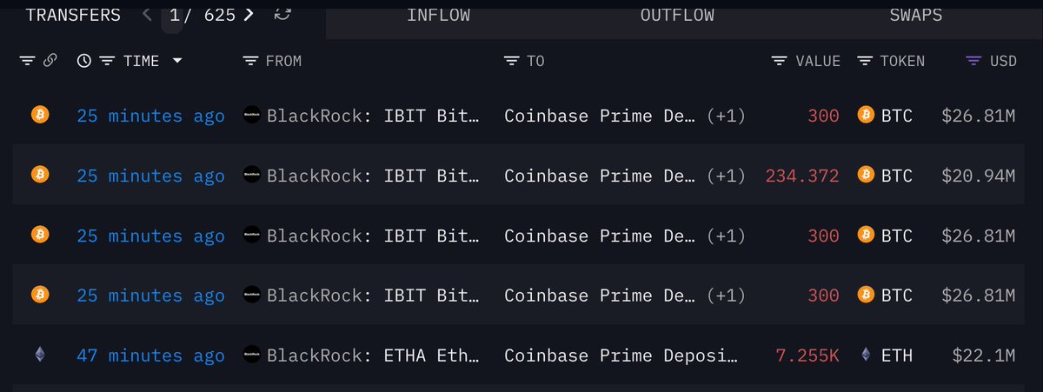This screenshot has width=1043, height=392.
Task: Go to next transfers page
Action: point(249,15)
